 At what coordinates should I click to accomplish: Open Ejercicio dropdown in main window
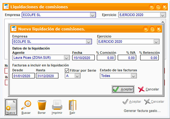pyautogui.click(x=163, y=15)
